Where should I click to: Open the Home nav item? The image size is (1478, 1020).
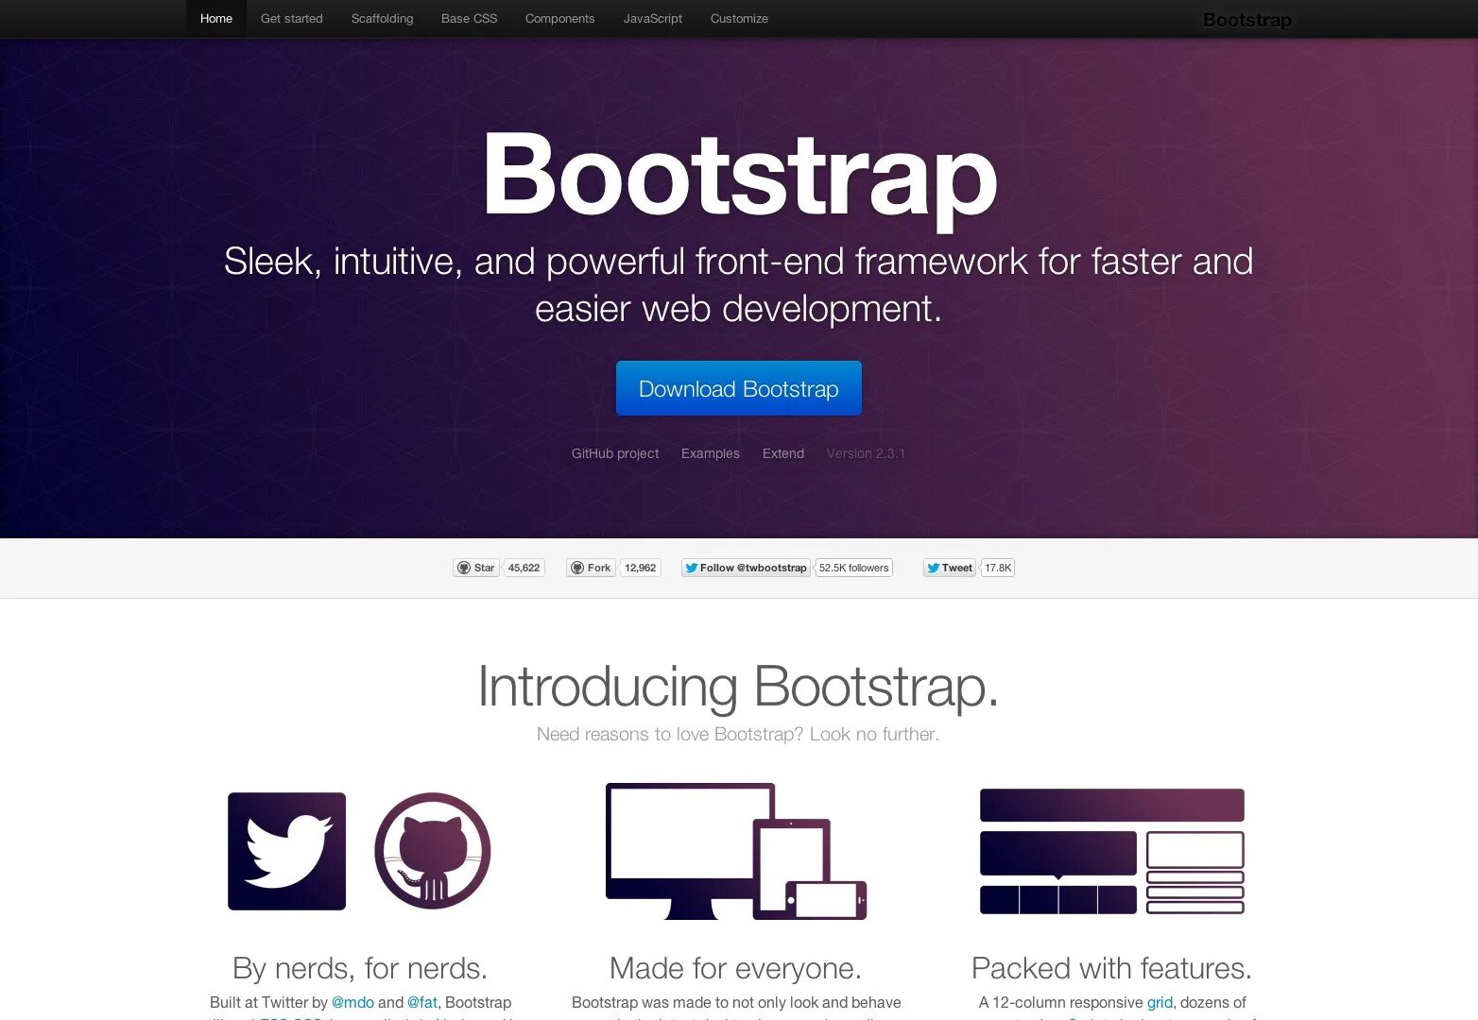click(x=216, y=18)
